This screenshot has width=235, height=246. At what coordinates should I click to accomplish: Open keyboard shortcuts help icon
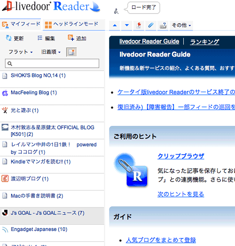163,25
